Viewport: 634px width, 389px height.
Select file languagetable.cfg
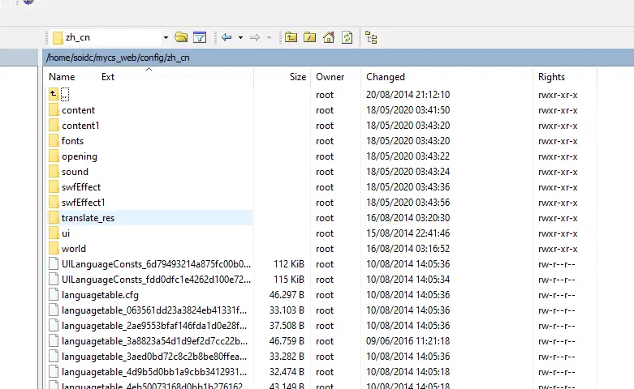pyautogui.click(x=100, y=295)
